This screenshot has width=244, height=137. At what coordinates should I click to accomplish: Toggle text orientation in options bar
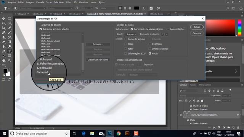click(15, 8)
